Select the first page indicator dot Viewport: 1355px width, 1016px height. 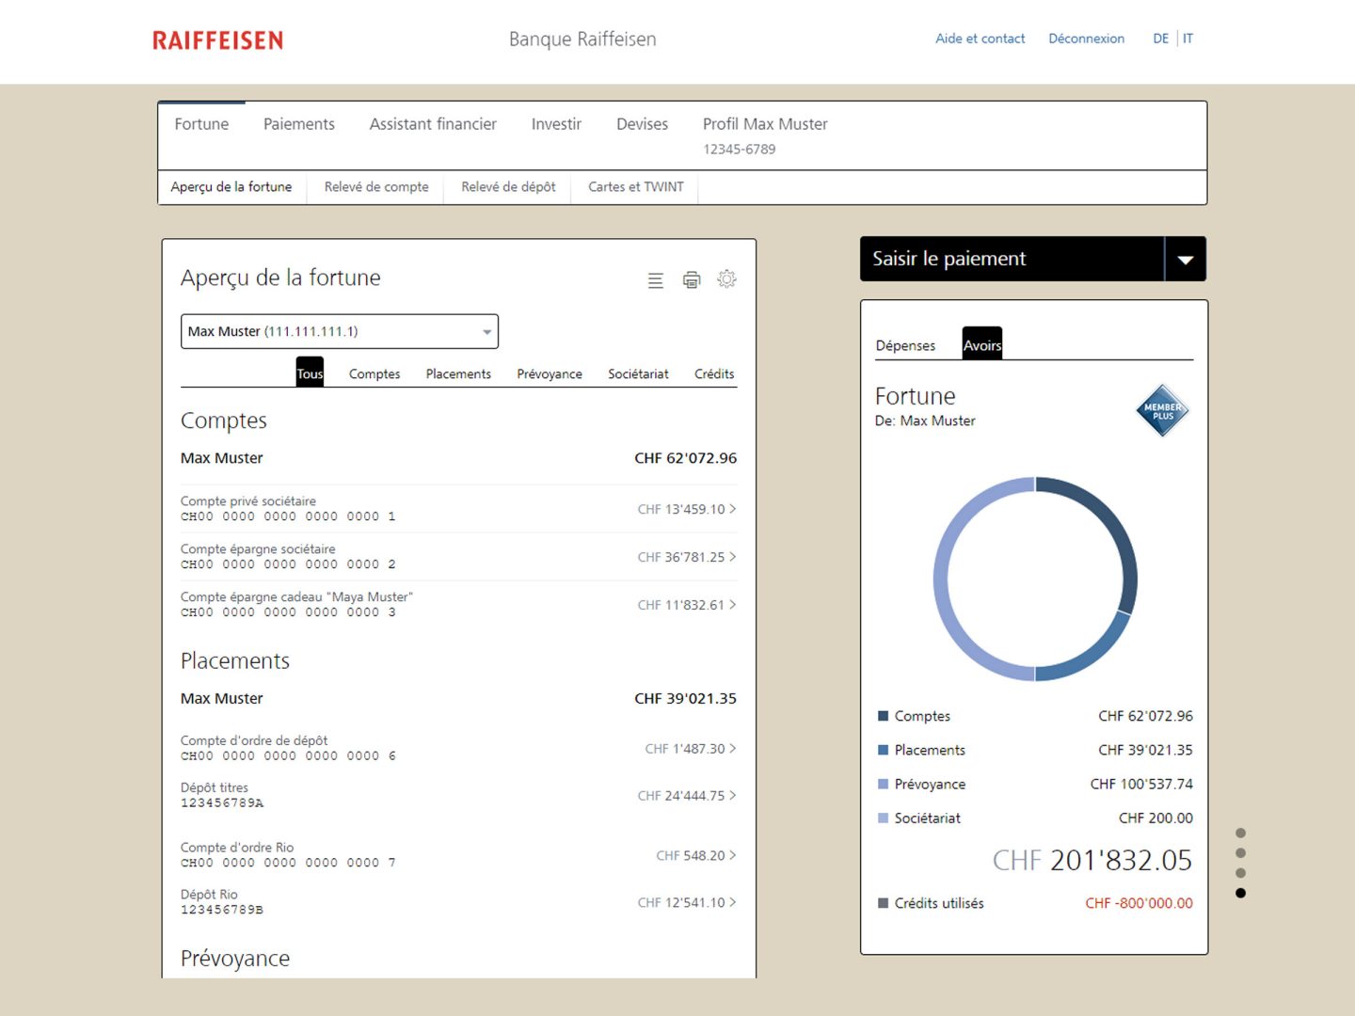[x=1240, y=833]
